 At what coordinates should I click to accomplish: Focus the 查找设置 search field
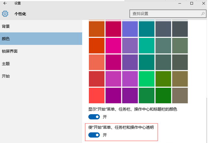pyautogui.click(x=168, y=14)
